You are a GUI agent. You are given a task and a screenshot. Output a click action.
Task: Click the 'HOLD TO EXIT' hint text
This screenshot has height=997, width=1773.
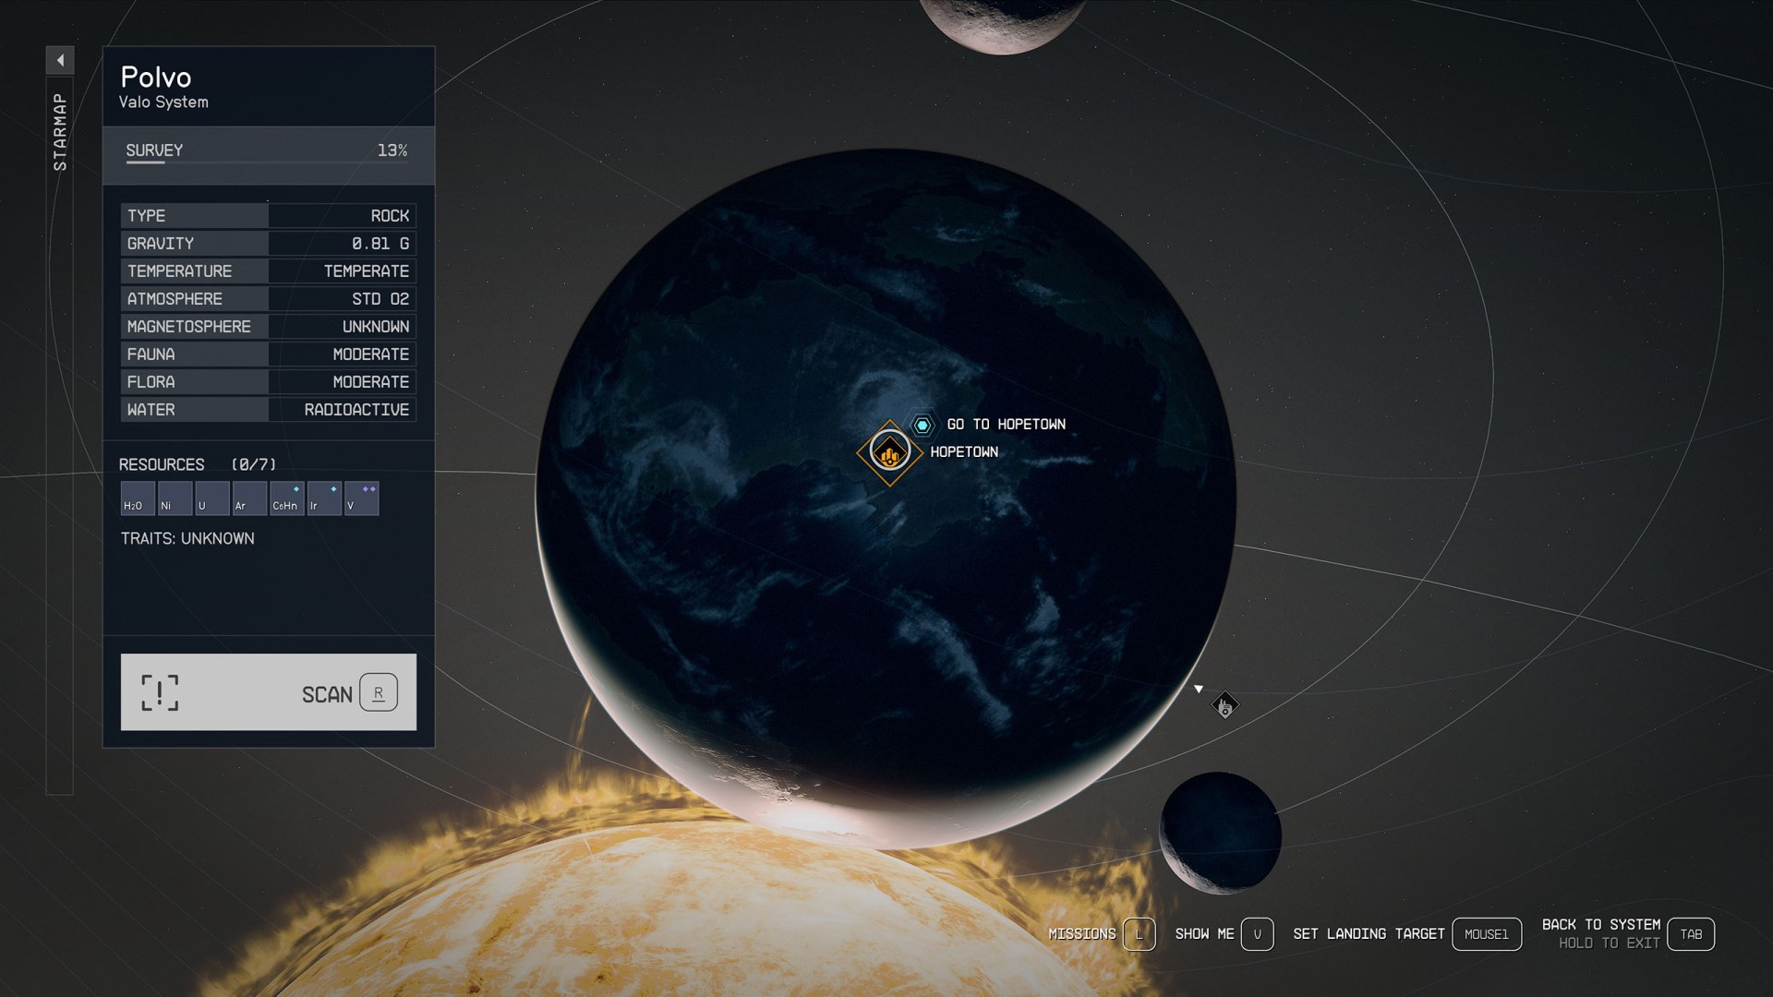pos(1610,943)
